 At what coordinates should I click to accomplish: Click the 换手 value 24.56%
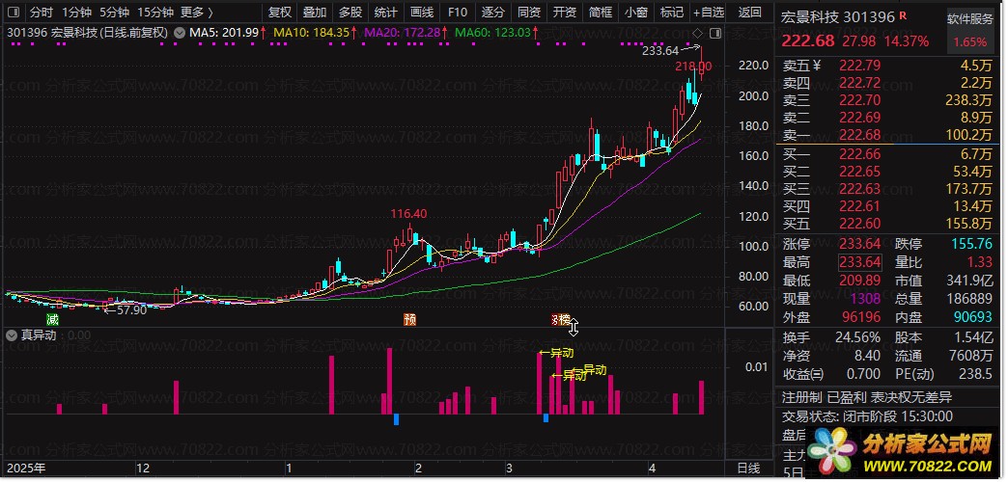[x=856, y=337]
